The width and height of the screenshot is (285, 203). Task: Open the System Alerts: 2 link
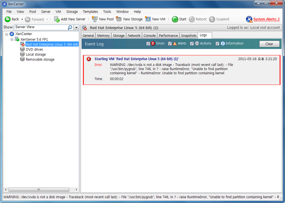click(266, 19)
